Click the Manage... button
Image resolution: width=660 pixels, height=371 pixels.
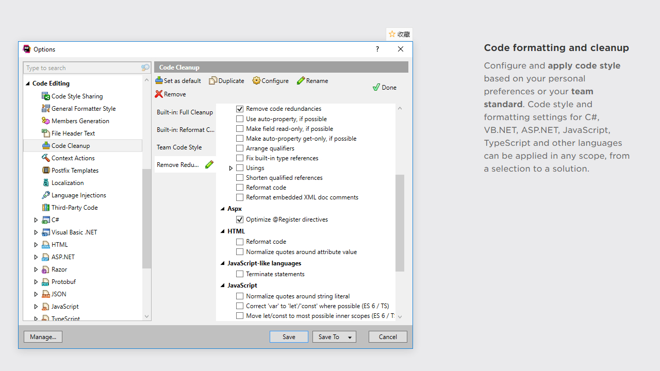[x=43, y=336]
